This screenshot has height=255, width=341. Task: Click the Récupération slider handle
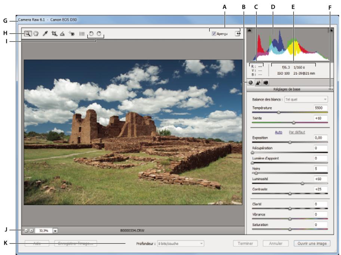click(x=252, y=152)
